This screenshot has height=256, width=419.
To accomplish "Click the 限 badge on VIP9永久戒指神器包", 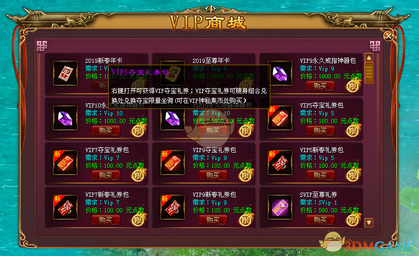I will point(353,86).
